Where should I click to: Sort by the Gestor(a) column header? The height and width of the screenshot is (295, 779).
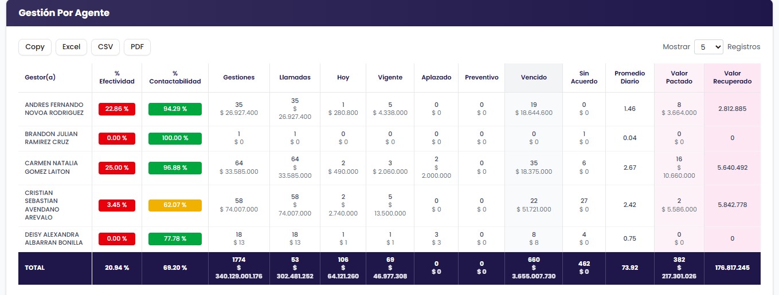[40, 77]
